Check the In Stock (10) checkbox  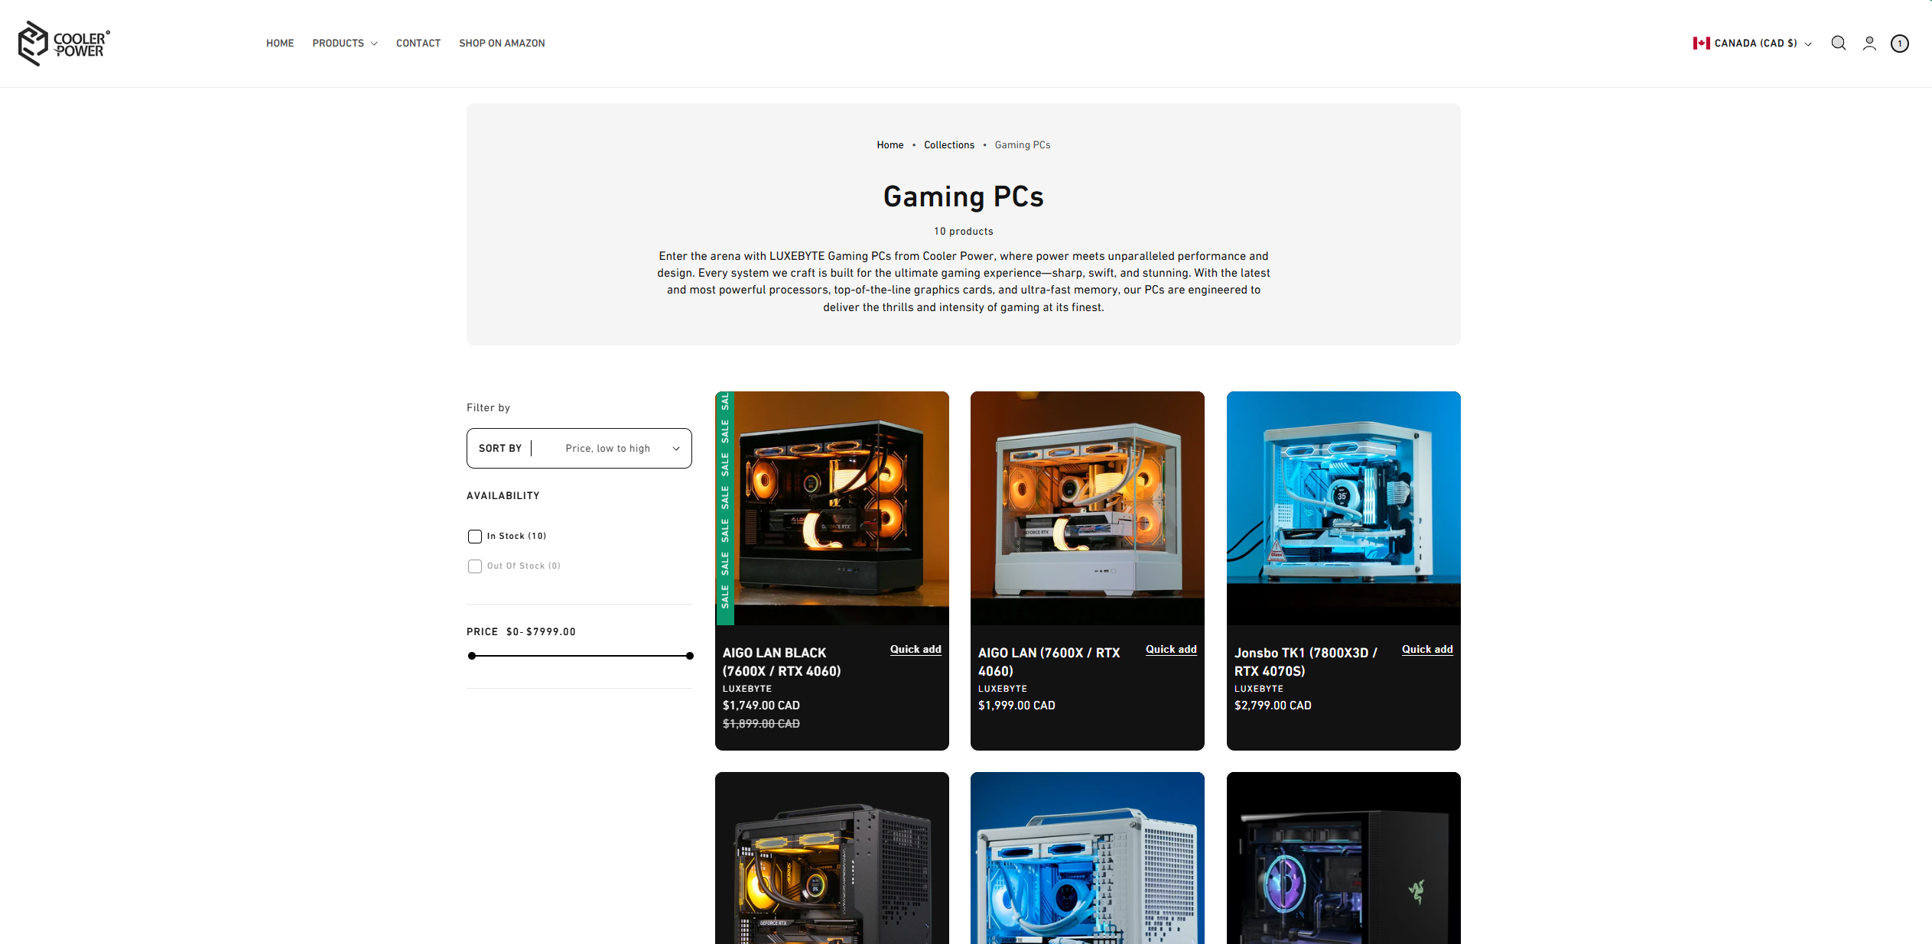click(475, 537)
